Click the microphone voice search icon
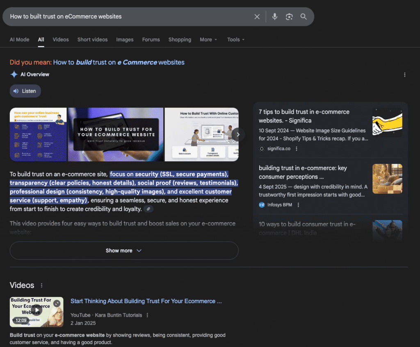 [274, 16]
